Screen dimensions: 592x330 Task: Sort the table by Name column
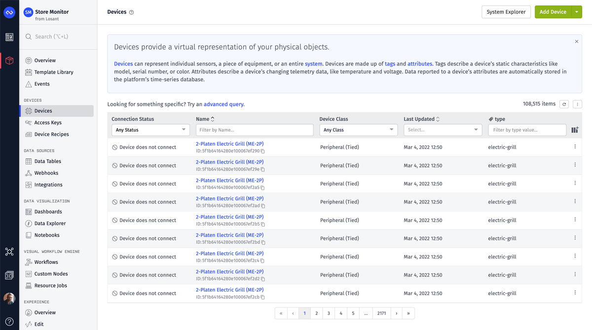(x=213, y=119)
